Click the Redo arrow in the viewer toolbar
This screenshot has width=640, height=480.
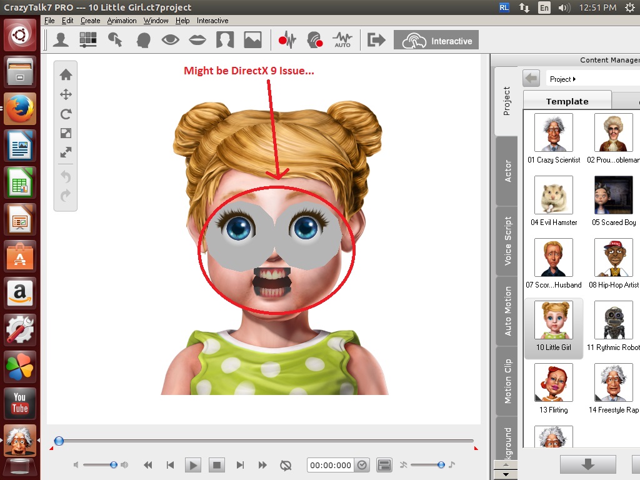coord(66,196)
